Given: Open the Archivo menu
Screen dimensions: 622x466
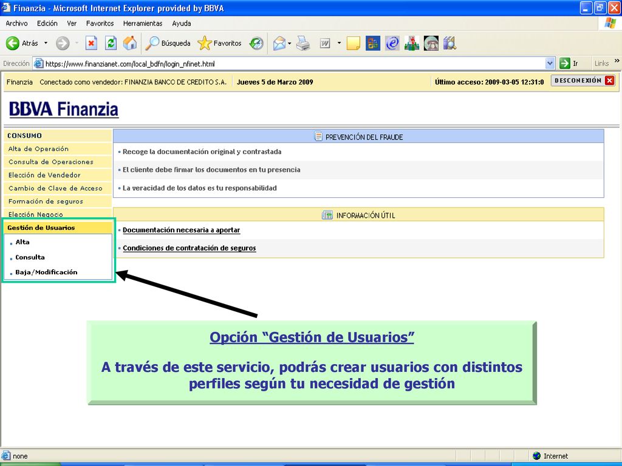Looking at the screenshot, I should 16,24.
